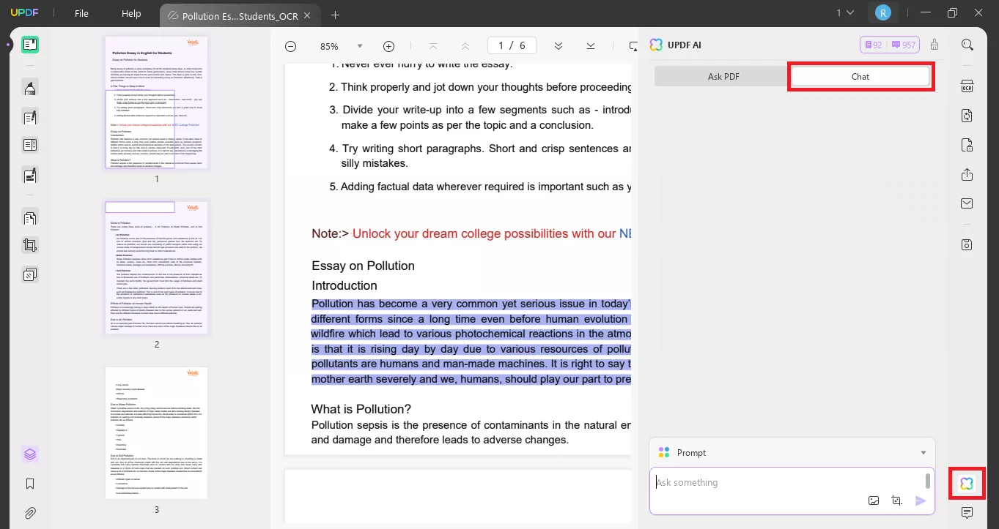Viewport: 999px width, 529px height.
Task: Open the Edit PDF tool
Action: (x=30, y=116)
